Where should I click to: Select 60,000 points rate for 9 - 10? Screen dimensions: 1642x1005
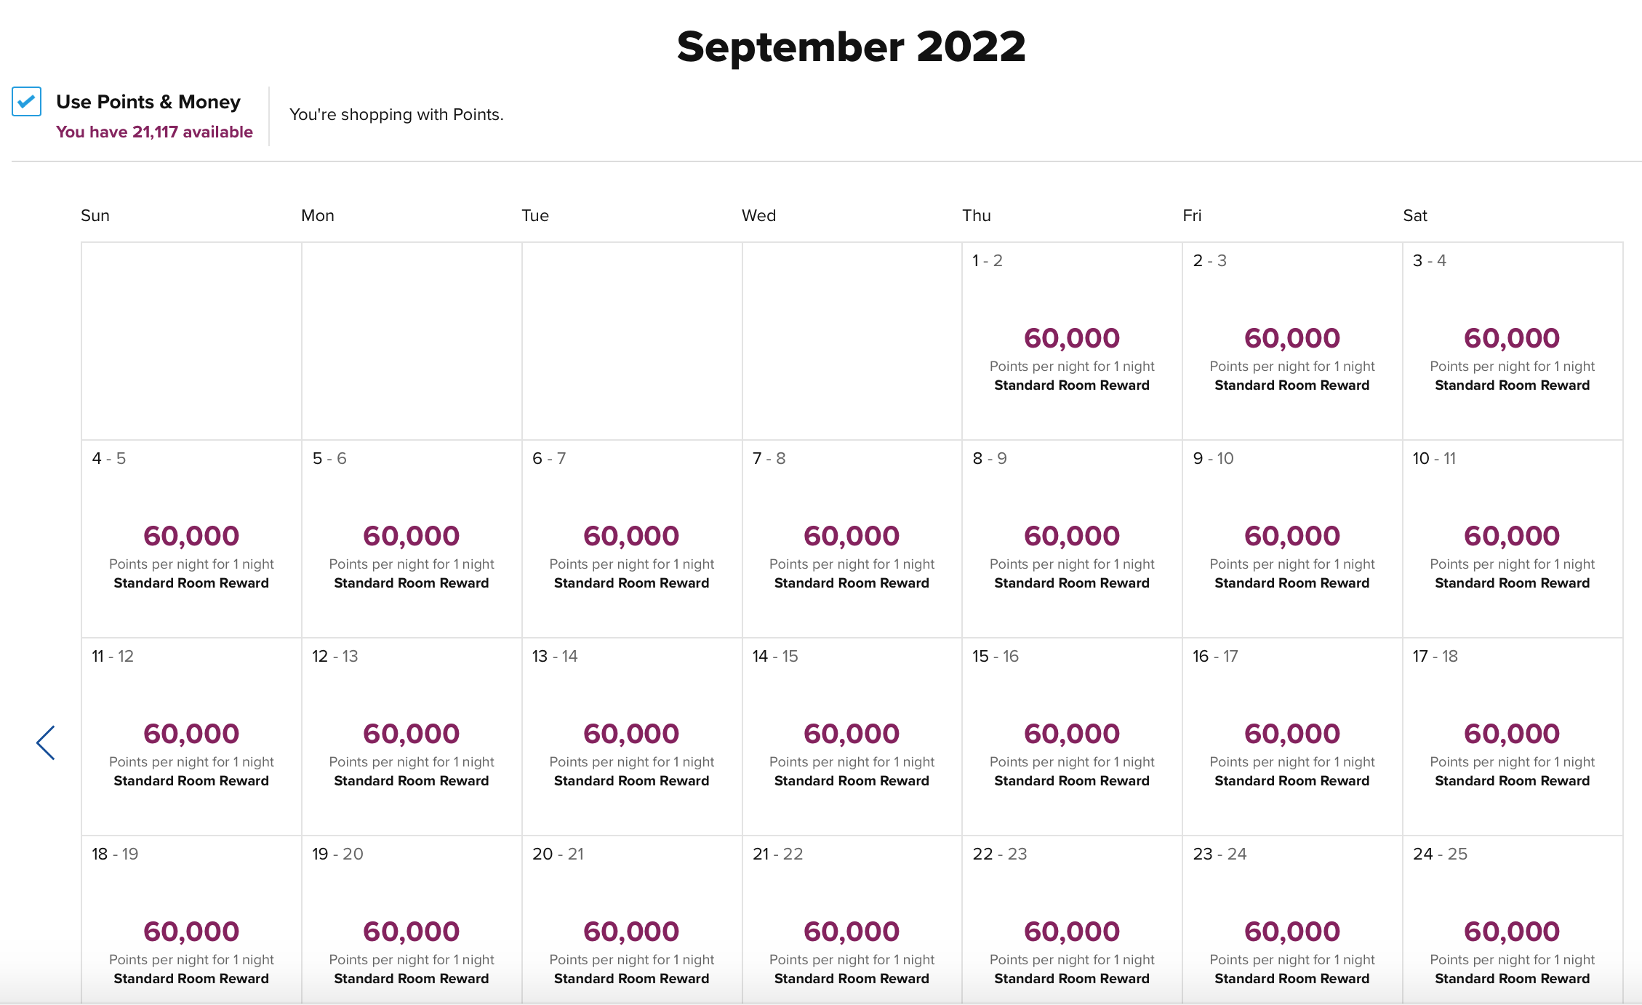click(x=1291, y=537)
